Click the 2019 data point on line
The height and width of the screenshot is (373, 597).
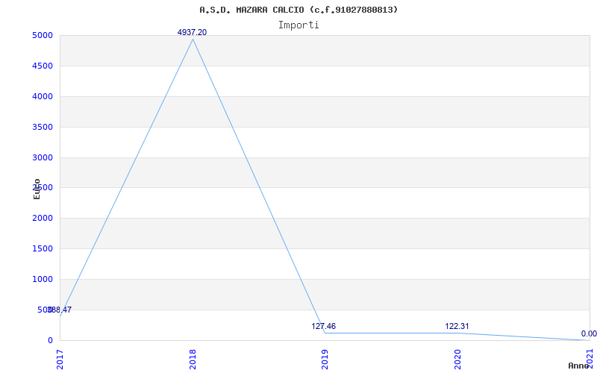point(325,333)
